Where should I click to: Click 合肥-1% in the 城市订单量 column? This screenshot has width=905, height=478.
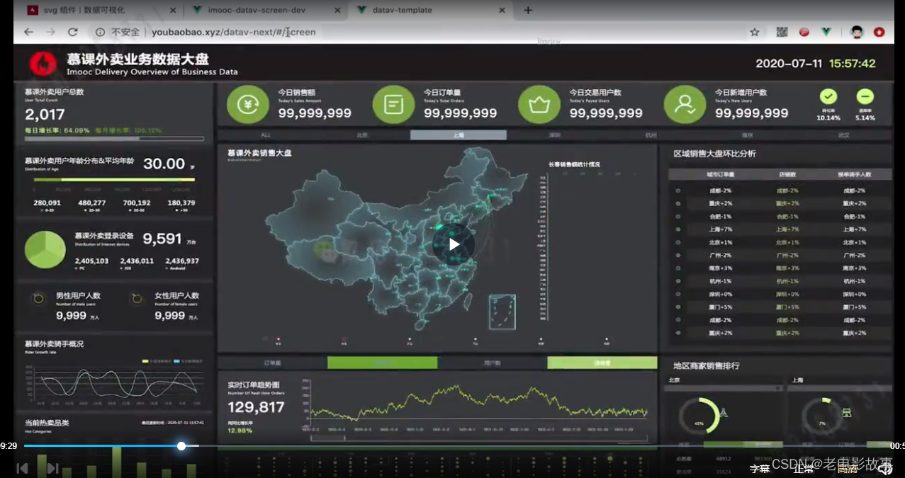point(720,217)
